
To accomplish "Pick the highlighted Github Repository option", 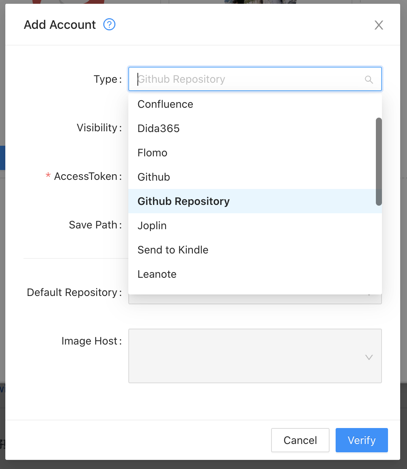I will pos(183,201).
